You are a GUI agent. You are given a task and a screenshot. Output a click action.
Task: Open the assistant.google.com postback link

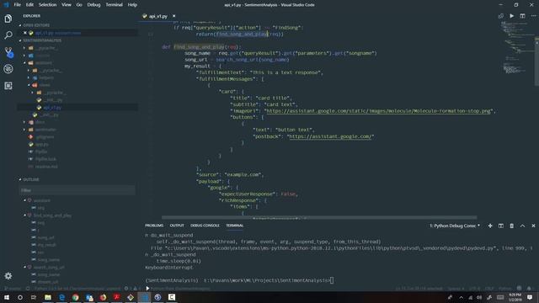tap(330, 136)
